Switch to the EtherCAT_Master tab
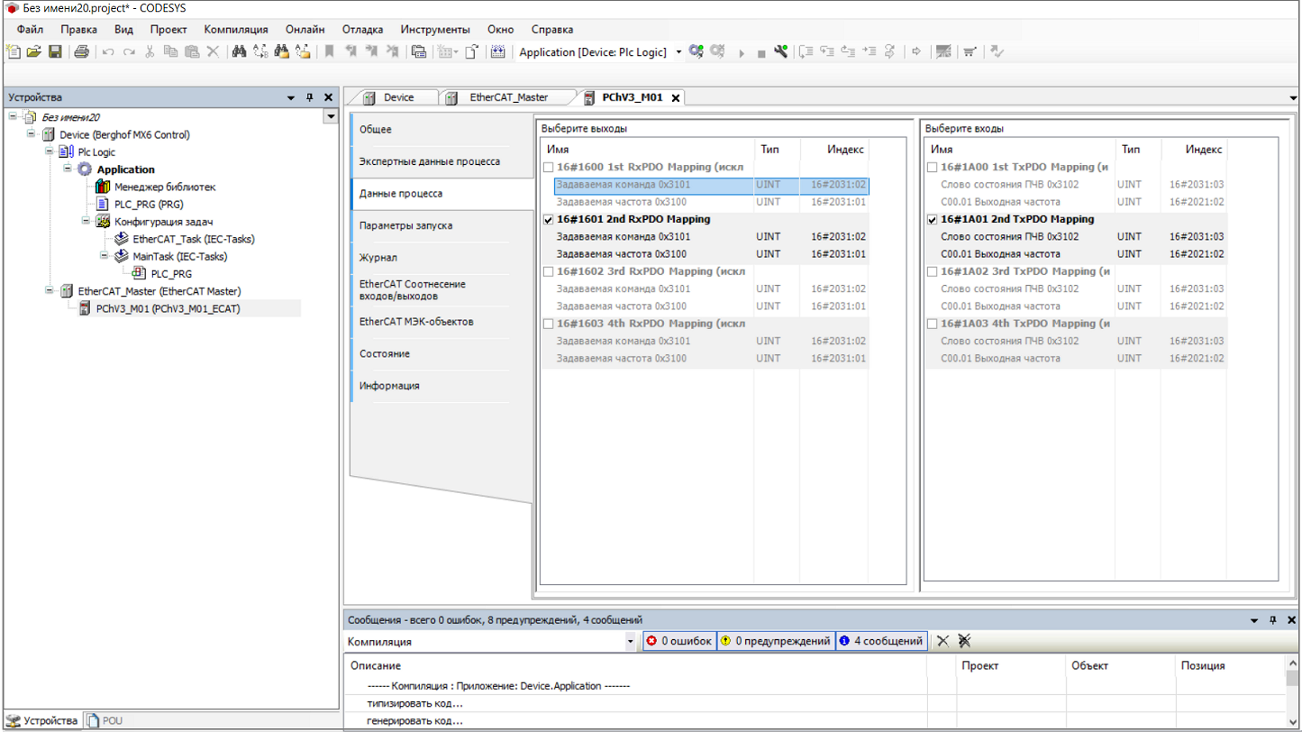The height and width of the screenshot is (732, 1302). tap(508, 97)
